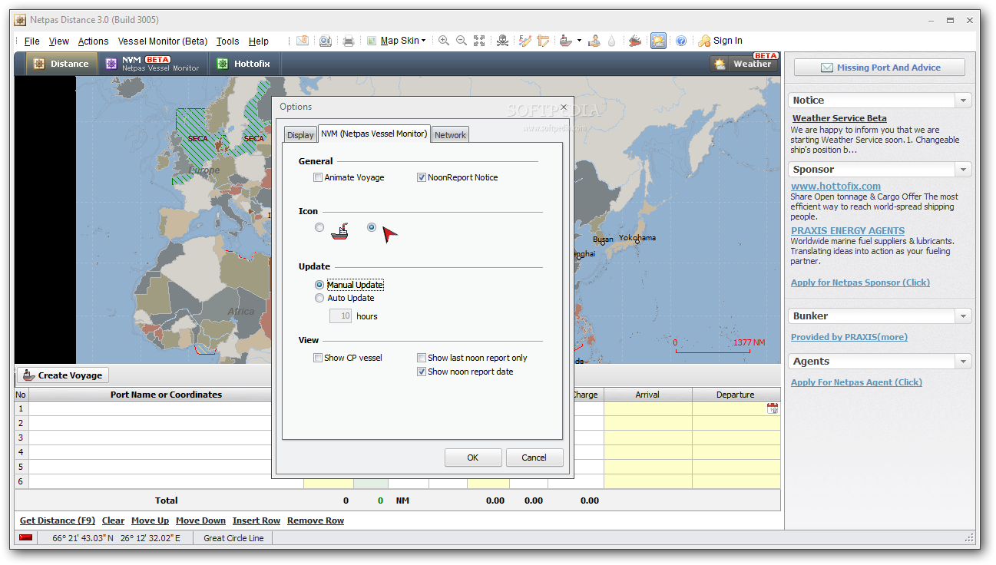
Task: Select the red arrow icon radio button
Action: tap(372, 227)
